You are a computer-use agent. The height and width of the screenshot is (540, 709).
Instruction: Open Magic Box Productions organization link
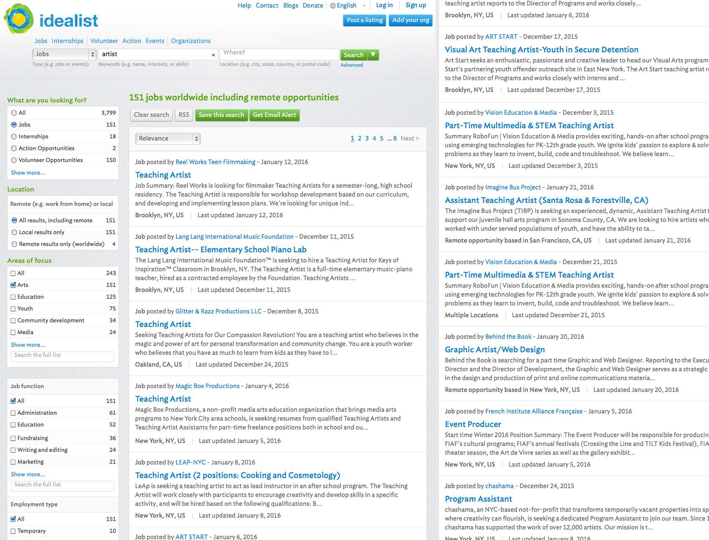pyautogui.click(x=207, y=386)
